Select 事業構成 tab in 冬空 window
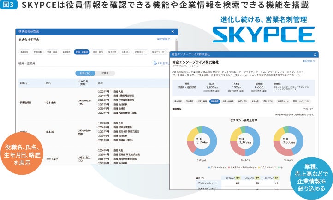The image size is (333, 200). point(66,52)
